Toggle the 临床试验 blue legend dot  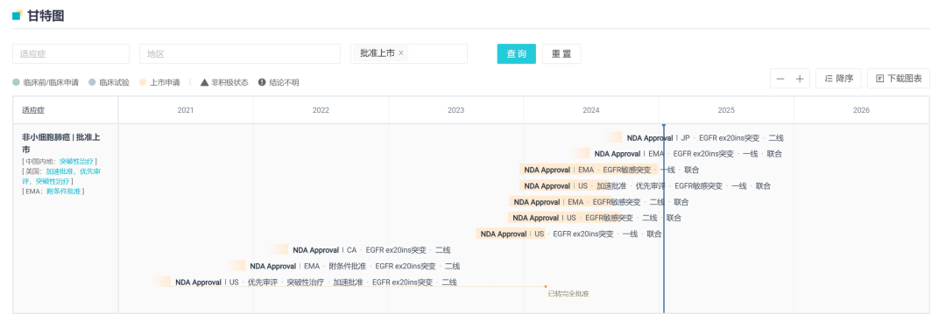(92, 82)
